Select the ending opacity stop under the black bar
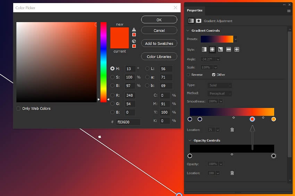The image size is (295, 196). 273,156
